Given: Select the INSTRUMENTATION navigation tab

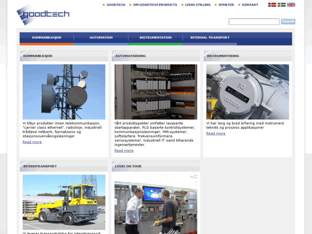Looking at the screenshot, I should (x=156, y=38).
